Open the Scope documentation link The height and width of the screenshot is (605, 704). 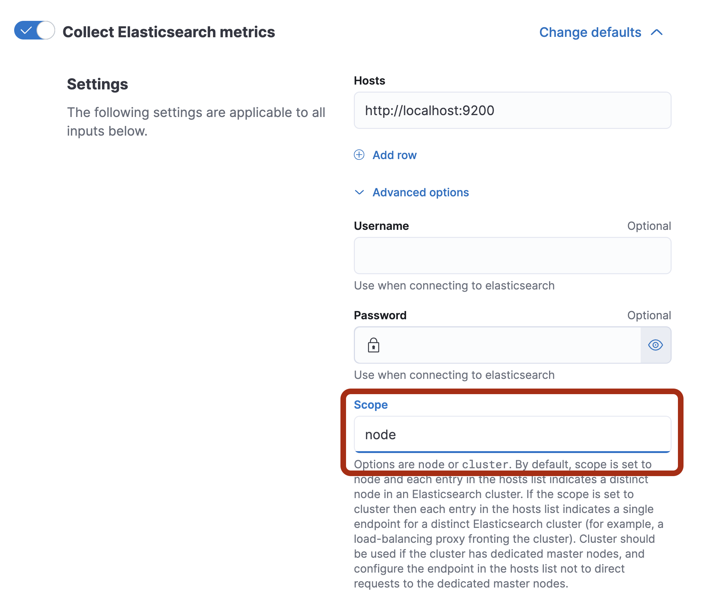point(370,405)
